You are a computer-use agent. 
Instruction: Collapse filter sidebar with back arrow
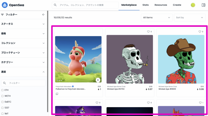(x=43, y=15)
